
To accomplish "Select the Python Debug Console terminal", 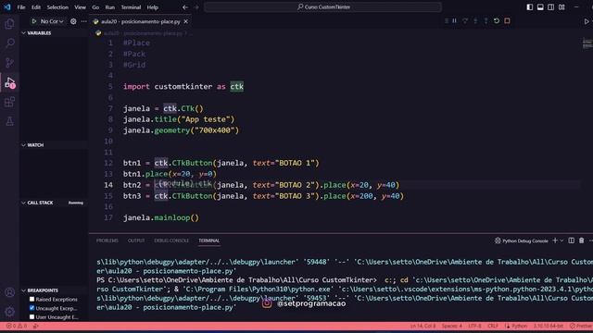I will click(521, 240).
